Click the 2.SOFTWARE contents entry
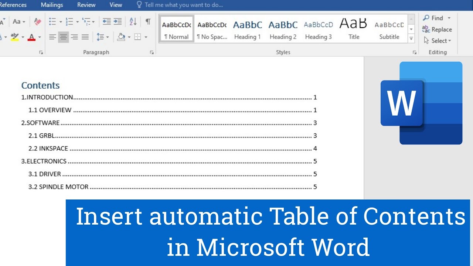This screenshot has height=266, width=473. [x=169, y=123]
